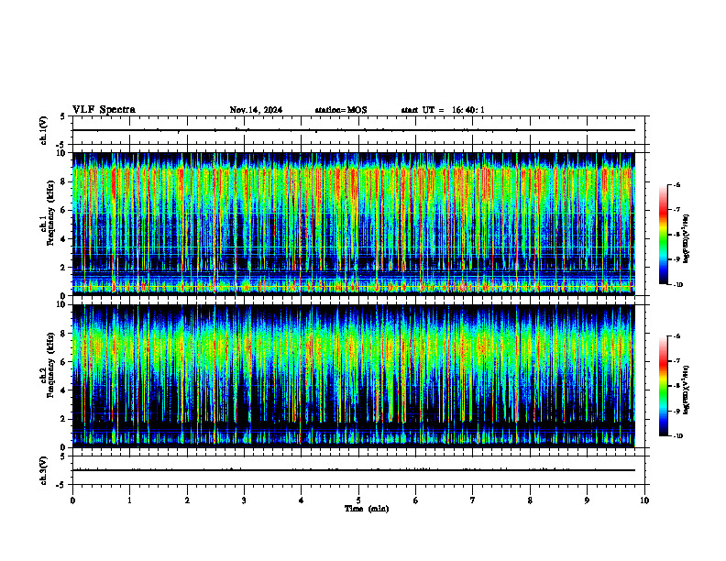Click the ch.2 PSD color scale bar
The image size is (726, 561).
tap(664, 386)
